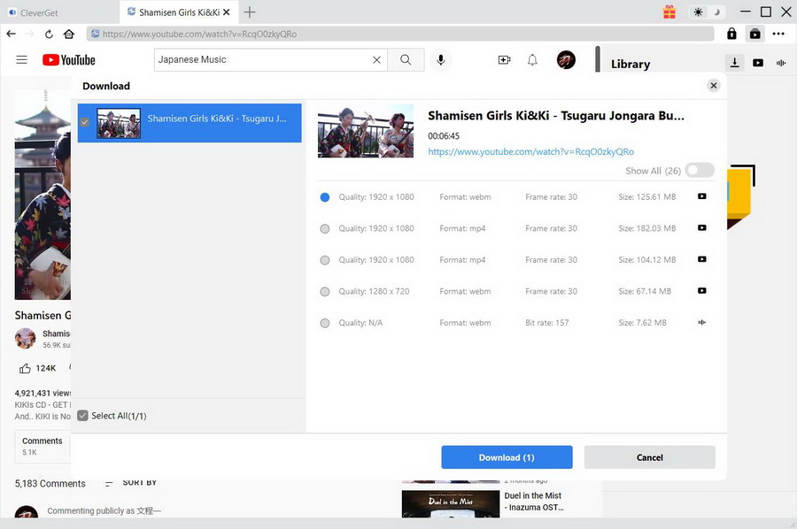Toggle the Show All (26) switch
Screen dimensions: 797x529
(699, 171)
